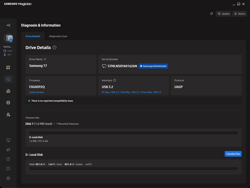Click the Samsung Authenticated badge
250x188 pixels.
[x=153, y=66]
